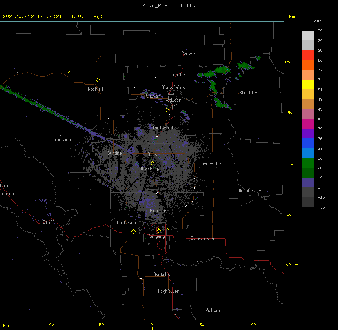Click the white plus marker north of Drumheller

(x=240, y=147)
